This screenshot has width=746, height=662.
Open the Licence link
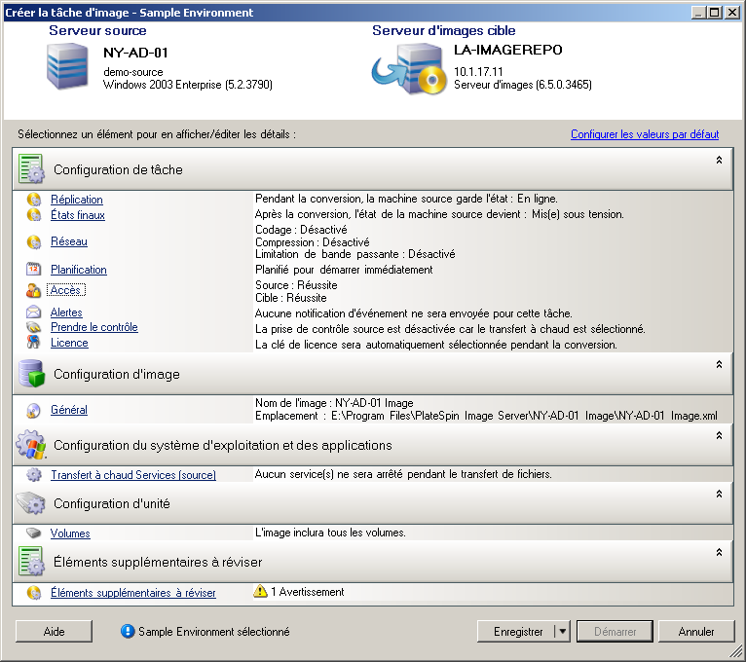69,343
